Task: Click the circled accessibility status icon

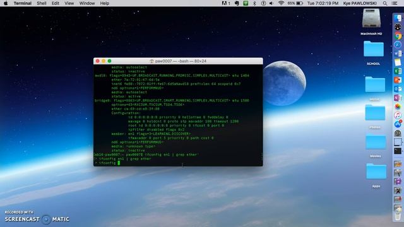Action: pos(263,3)
